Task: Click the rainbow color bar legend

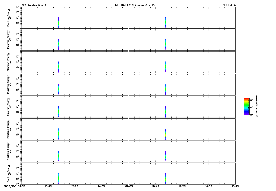Action: pyautogui.click(x=247, y=107)
